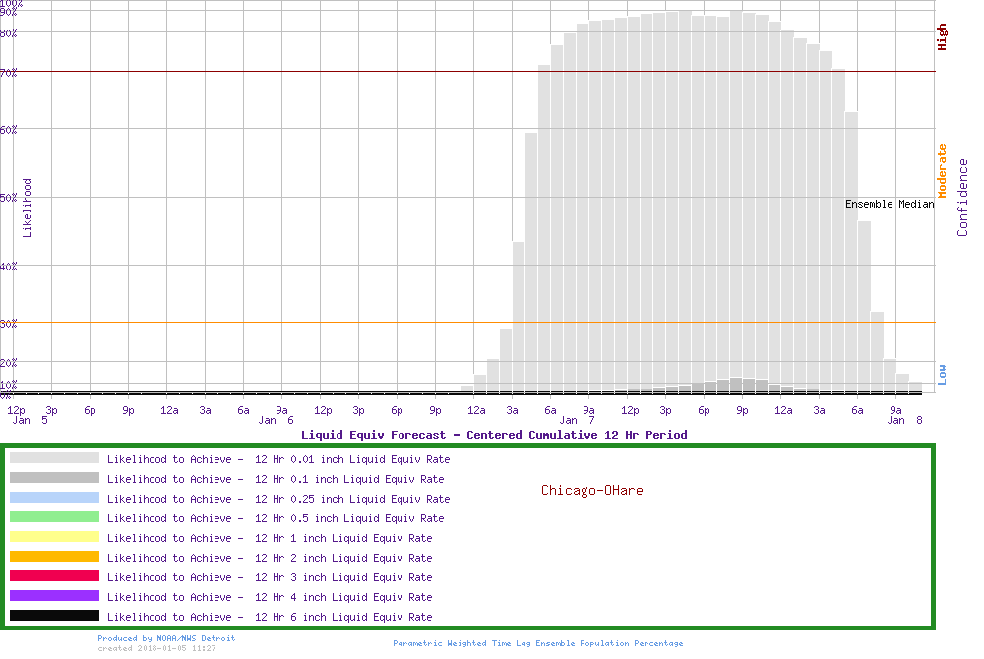Select the black 6 inch legend swatch

[54, 616]
